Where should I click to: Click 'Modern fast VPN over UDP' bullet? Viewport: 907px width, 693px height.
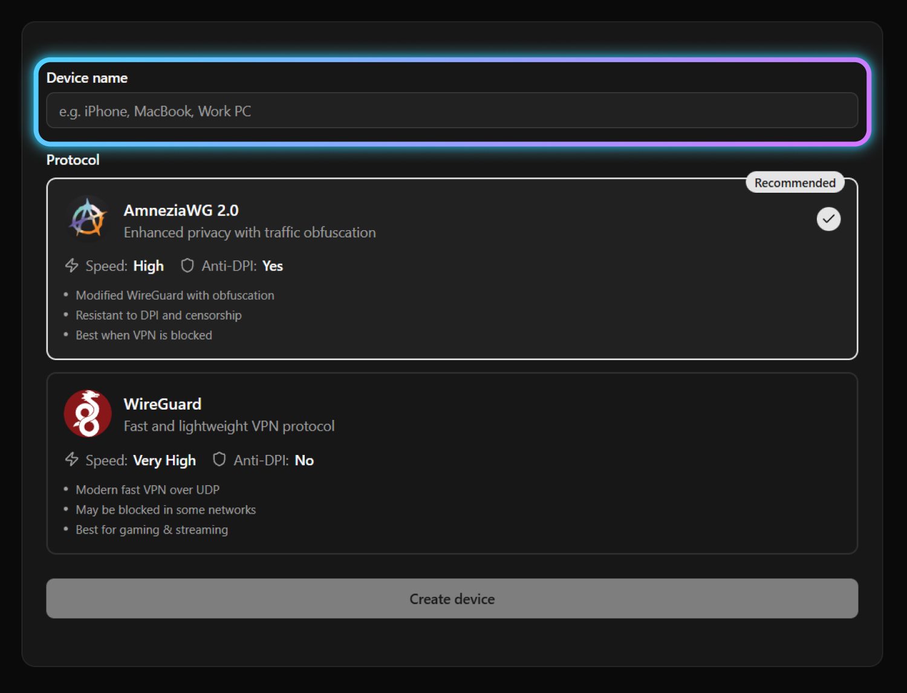pos(148,490)
